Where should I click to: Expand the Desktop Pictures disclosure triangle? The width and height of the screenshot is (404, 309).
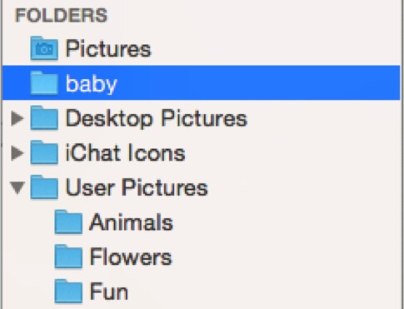coord(17,118)
